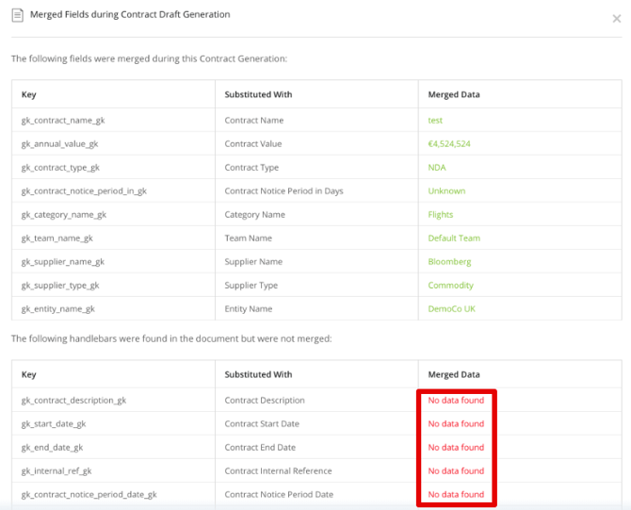Click the merged value 'Commodity'
The image size is (631, 510).
click(450, 286)
